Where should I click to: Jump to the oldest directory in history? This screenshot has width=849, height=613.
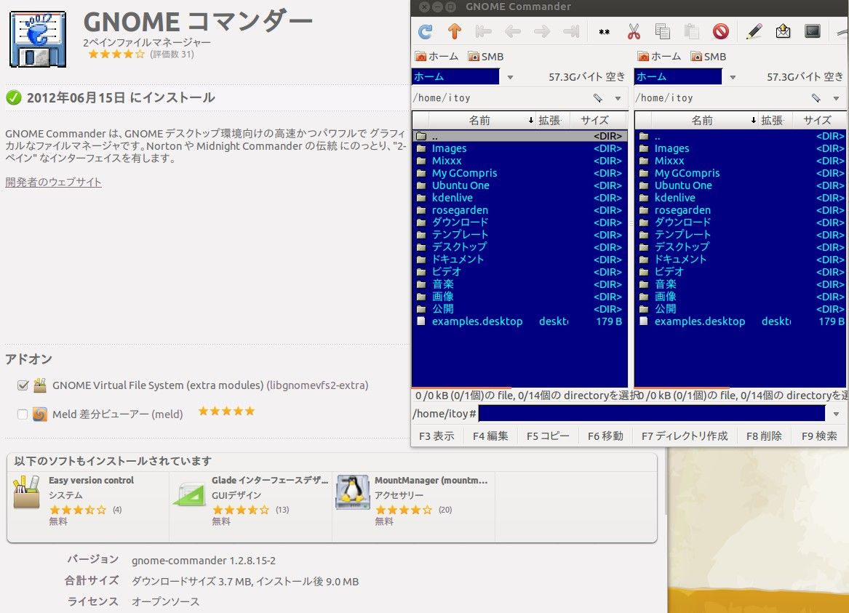pos(483,32)
